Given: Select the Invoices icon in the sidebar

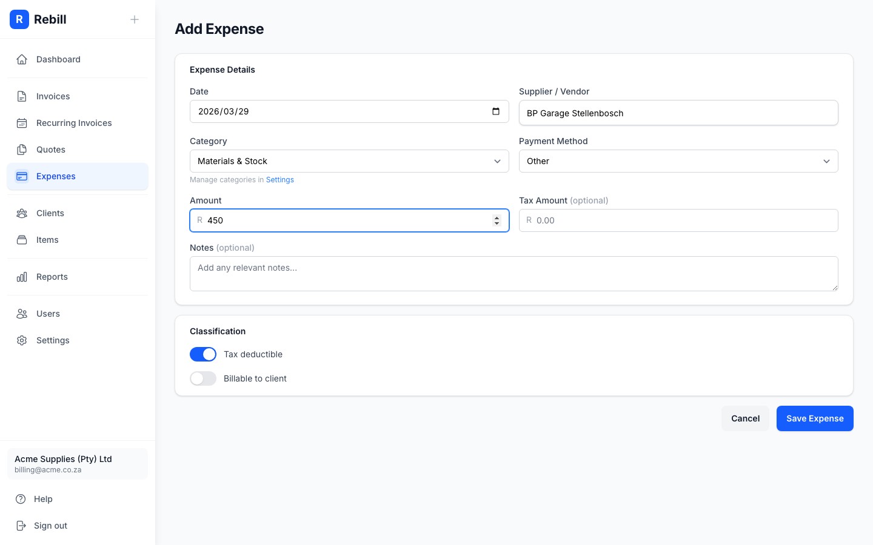Looking at the screenshot, I should (22, 96).
